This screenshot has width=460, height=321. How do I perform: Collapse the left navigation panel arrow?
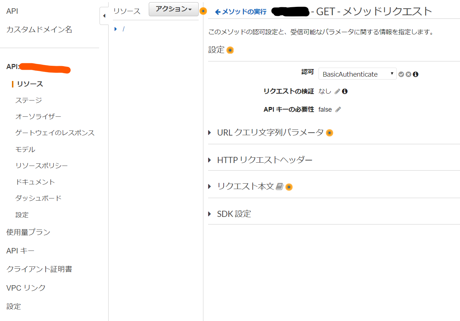pyautogui.click(x=104, y=16)
